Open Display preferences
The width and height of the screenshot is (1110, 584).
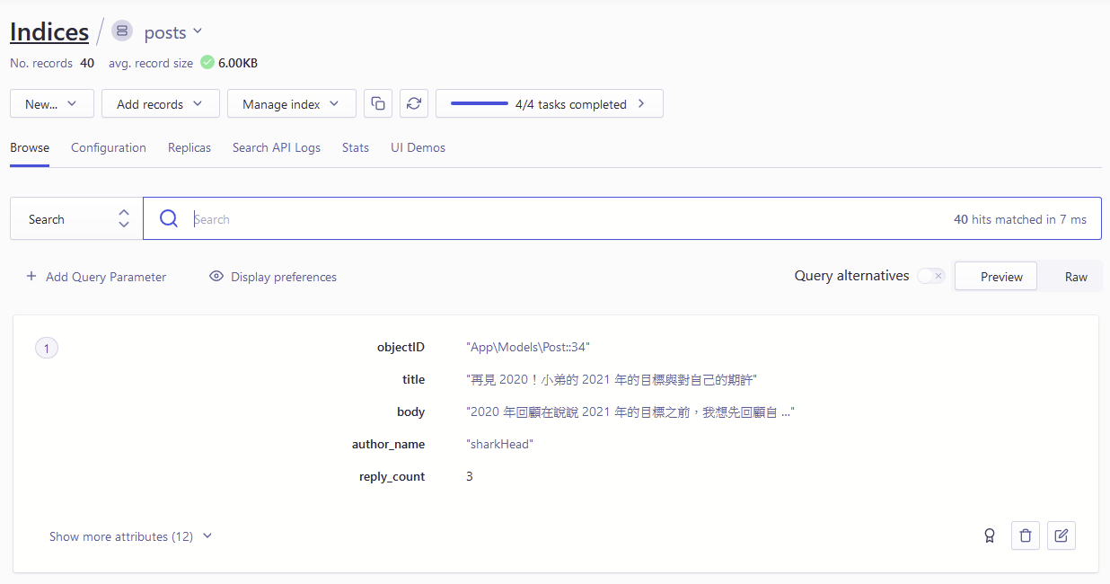coord(273,277)
